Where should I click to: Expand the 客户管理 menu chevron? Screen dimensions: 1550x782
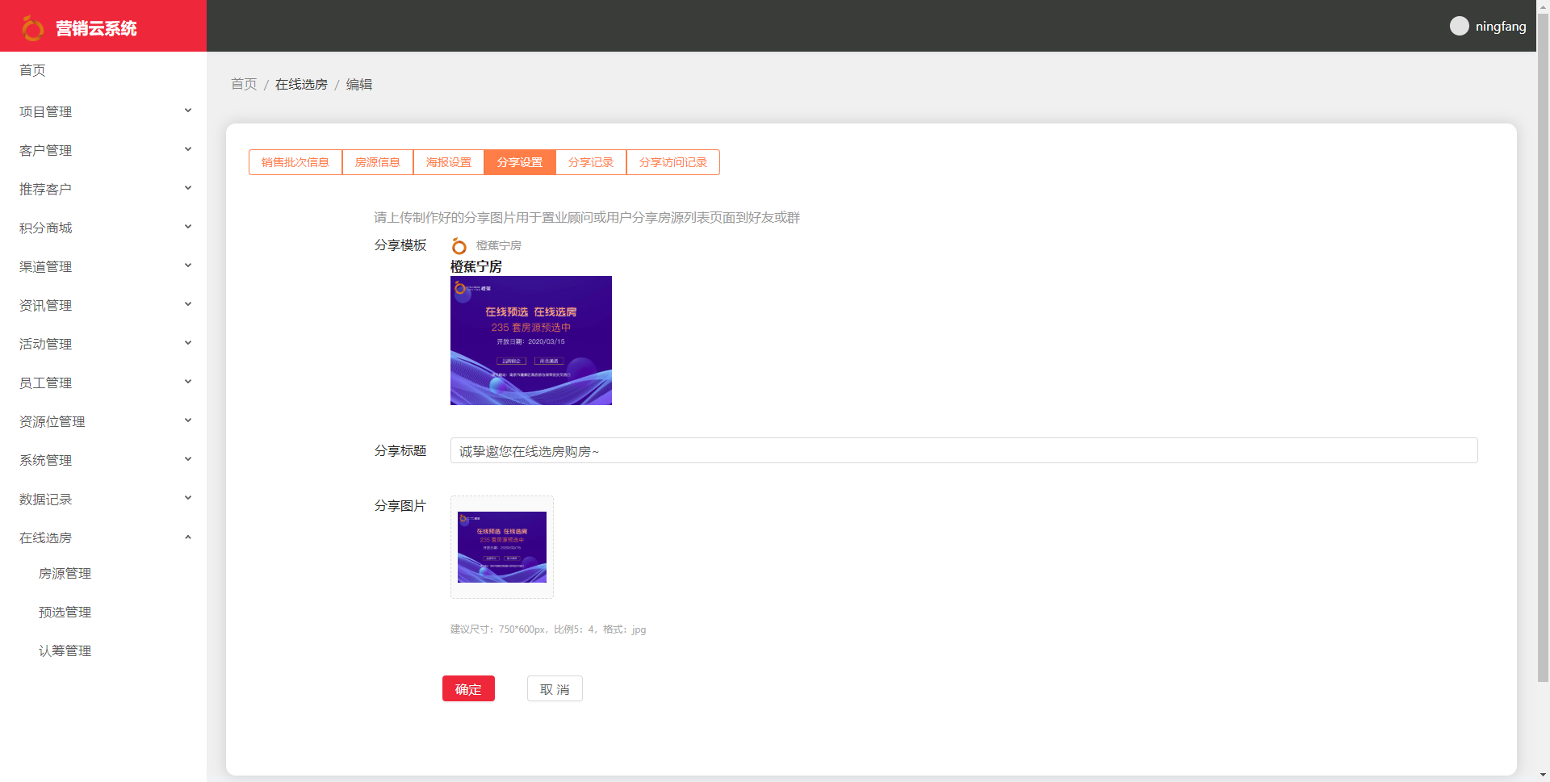188,149
